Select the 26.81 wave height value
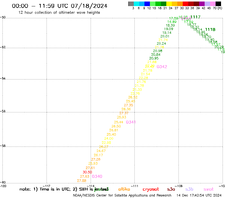 tap(114, 130)
